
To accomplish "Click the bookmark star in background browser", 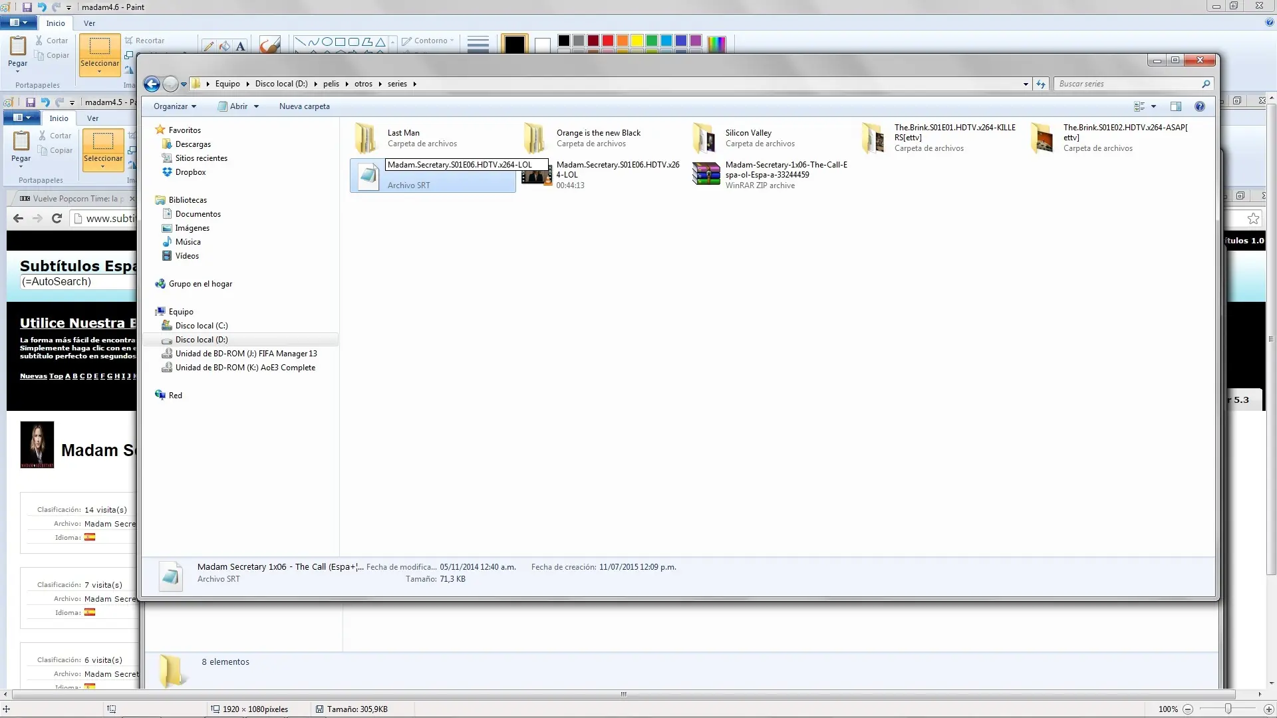I will pos(1253,219).
